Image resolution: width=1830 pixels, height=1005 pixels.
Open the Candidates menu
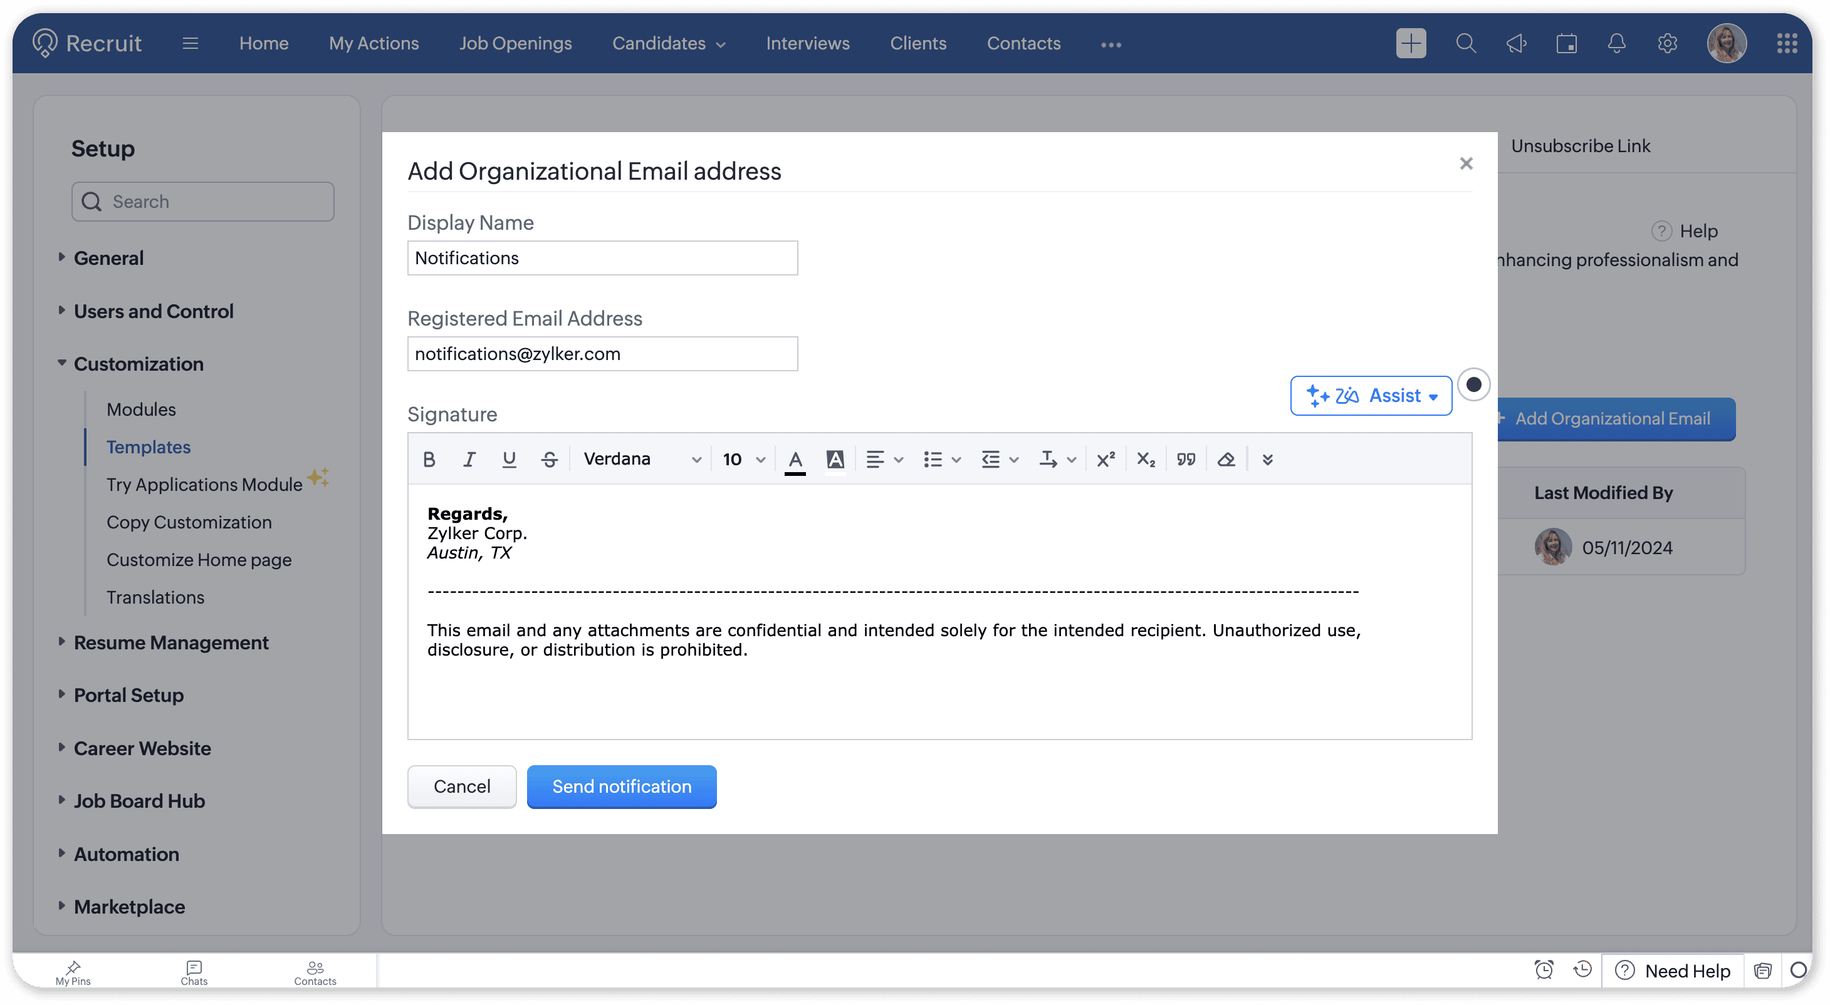tap(668, 43)
